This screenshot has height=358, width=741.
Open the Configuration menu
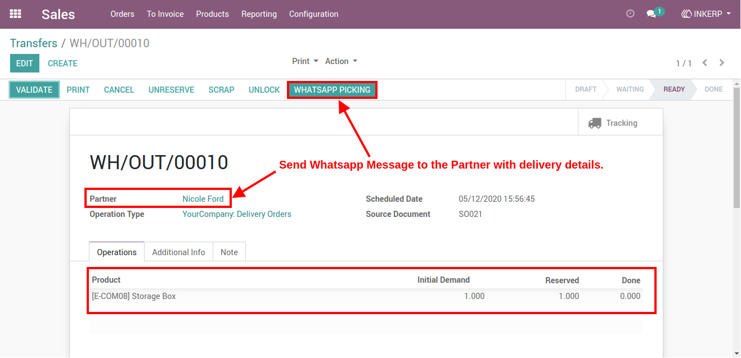click(x=314, y=14)
